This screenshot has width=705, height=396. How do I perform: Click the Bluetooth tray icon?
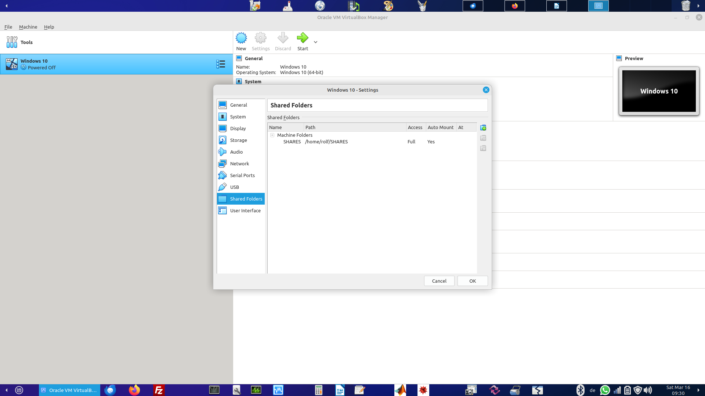pyautogui.click(x=580, y=390)
